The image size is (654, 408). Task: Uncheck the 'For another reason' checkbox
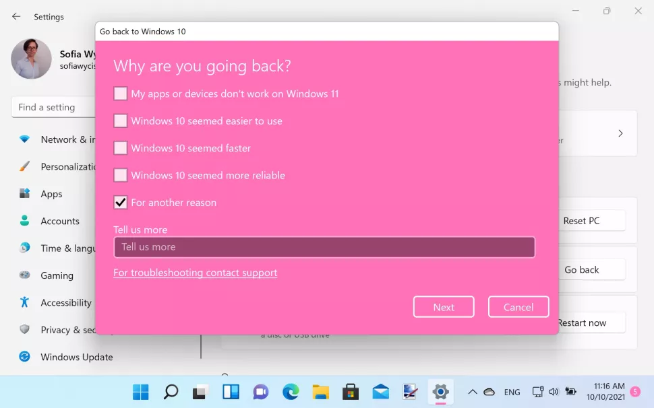tap(121, 203)
